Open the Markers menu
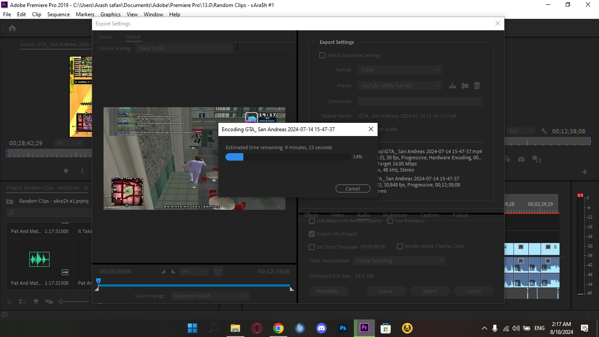The height and width of the screenshot is (337, 599). click(85, 14)
